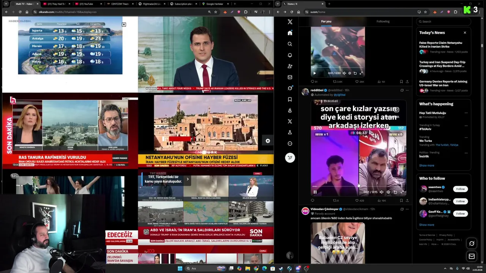
Task: Follow indianhistoryp account
Action: [x=460, y=201]
